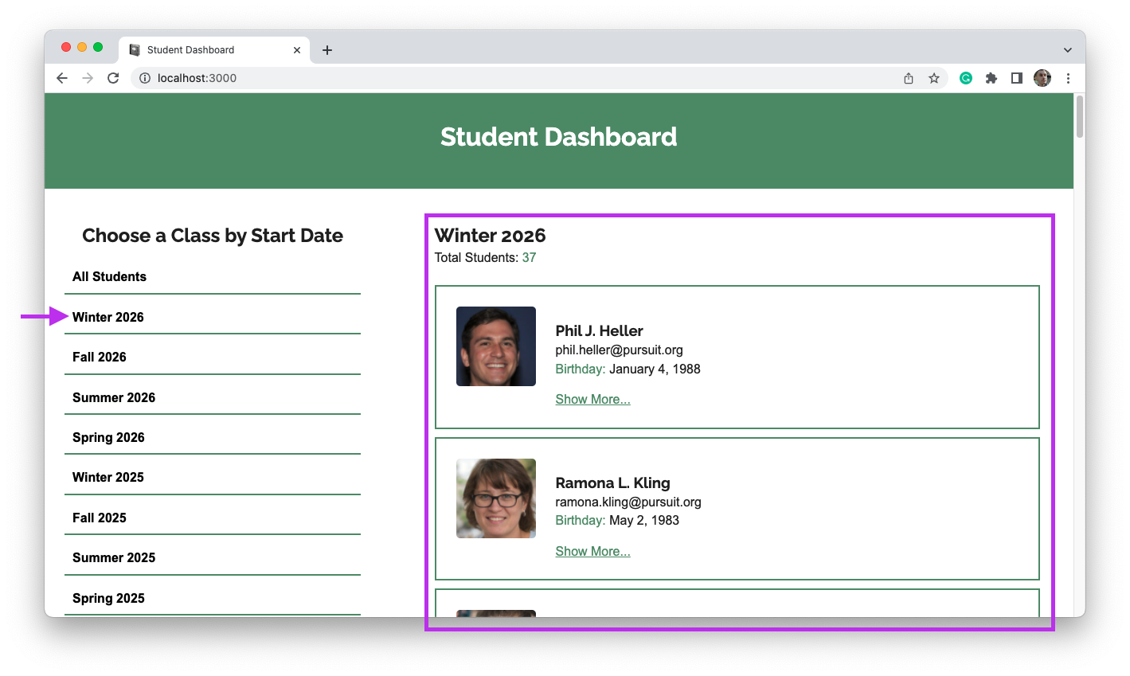Open the Extensions puzzle icon
This screenshot has height=676, width=1130.
pos(991,78)
